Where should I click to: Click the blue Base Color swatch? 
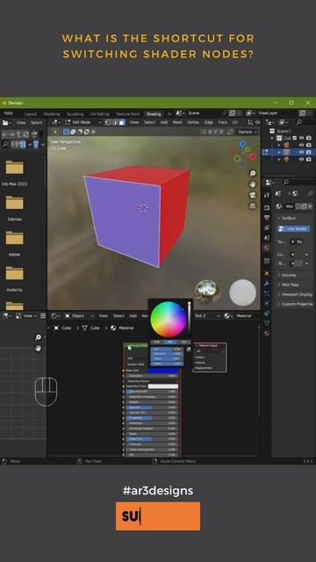tap(163, 371)
